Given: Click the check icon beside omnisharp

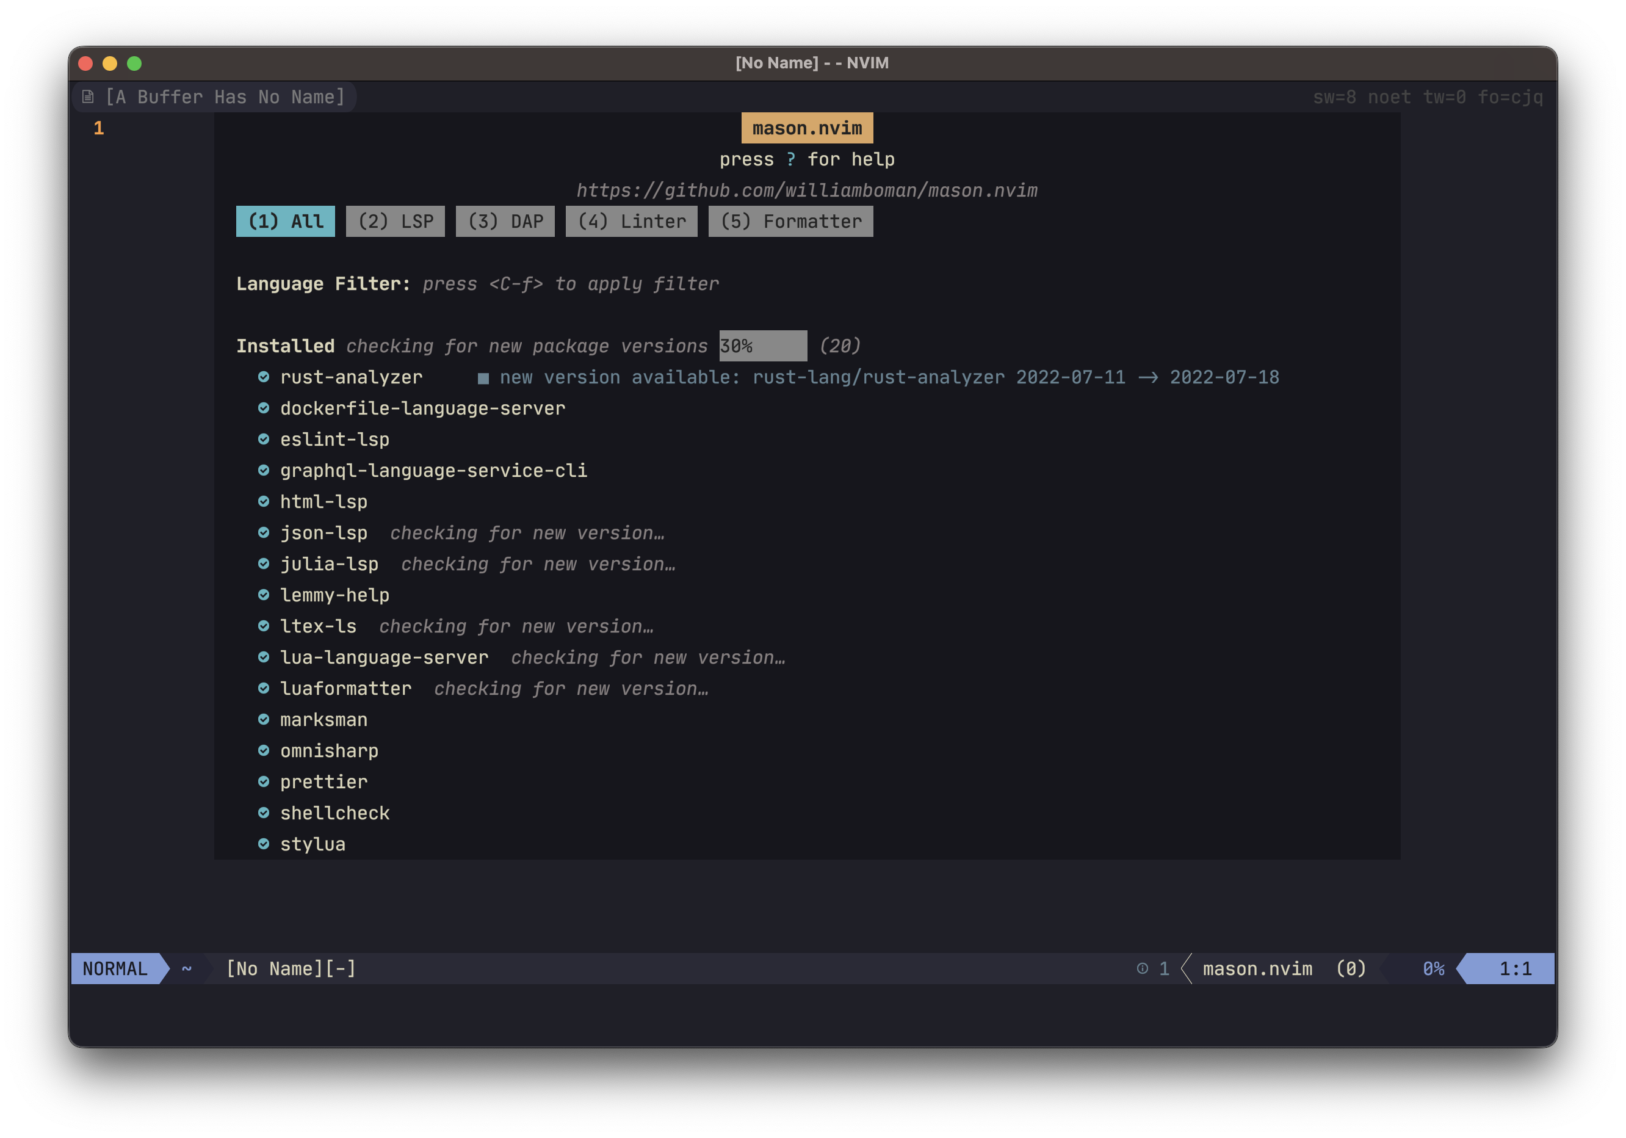Looking at the screenshot, I should click(264, 751).
